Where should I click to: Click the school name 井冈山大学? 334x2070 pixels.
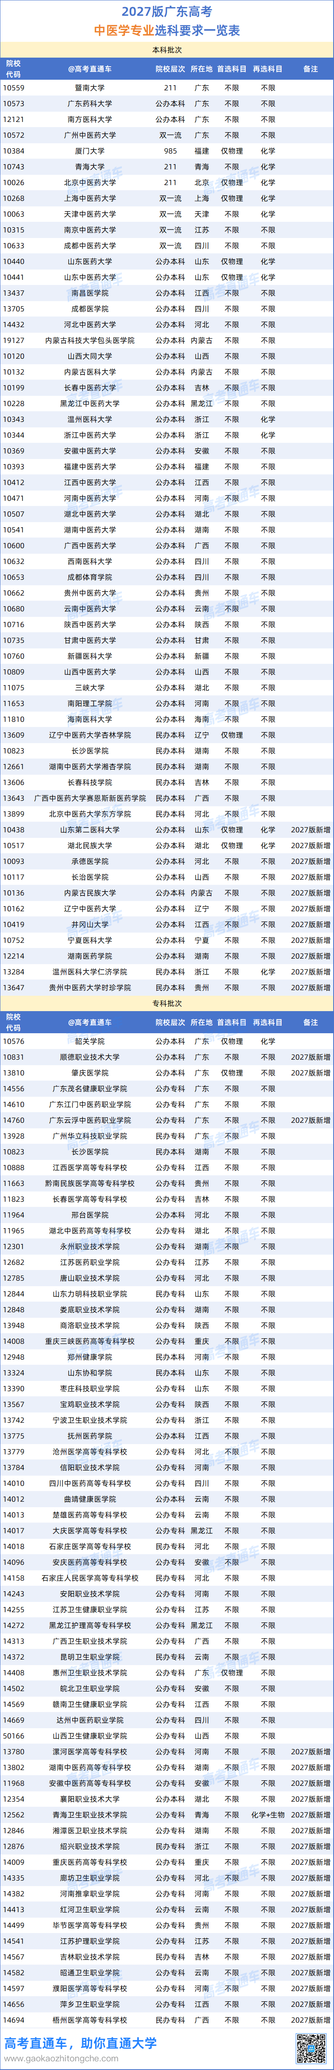pyautogui.click(x=90, y=924)
